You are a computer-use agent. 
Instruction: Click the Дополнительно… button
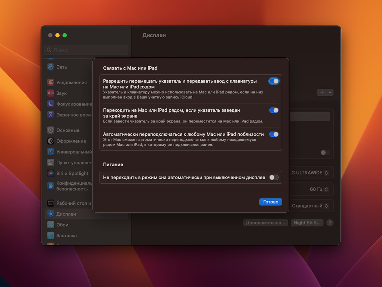pyautogui.click(x=265, y=223)
